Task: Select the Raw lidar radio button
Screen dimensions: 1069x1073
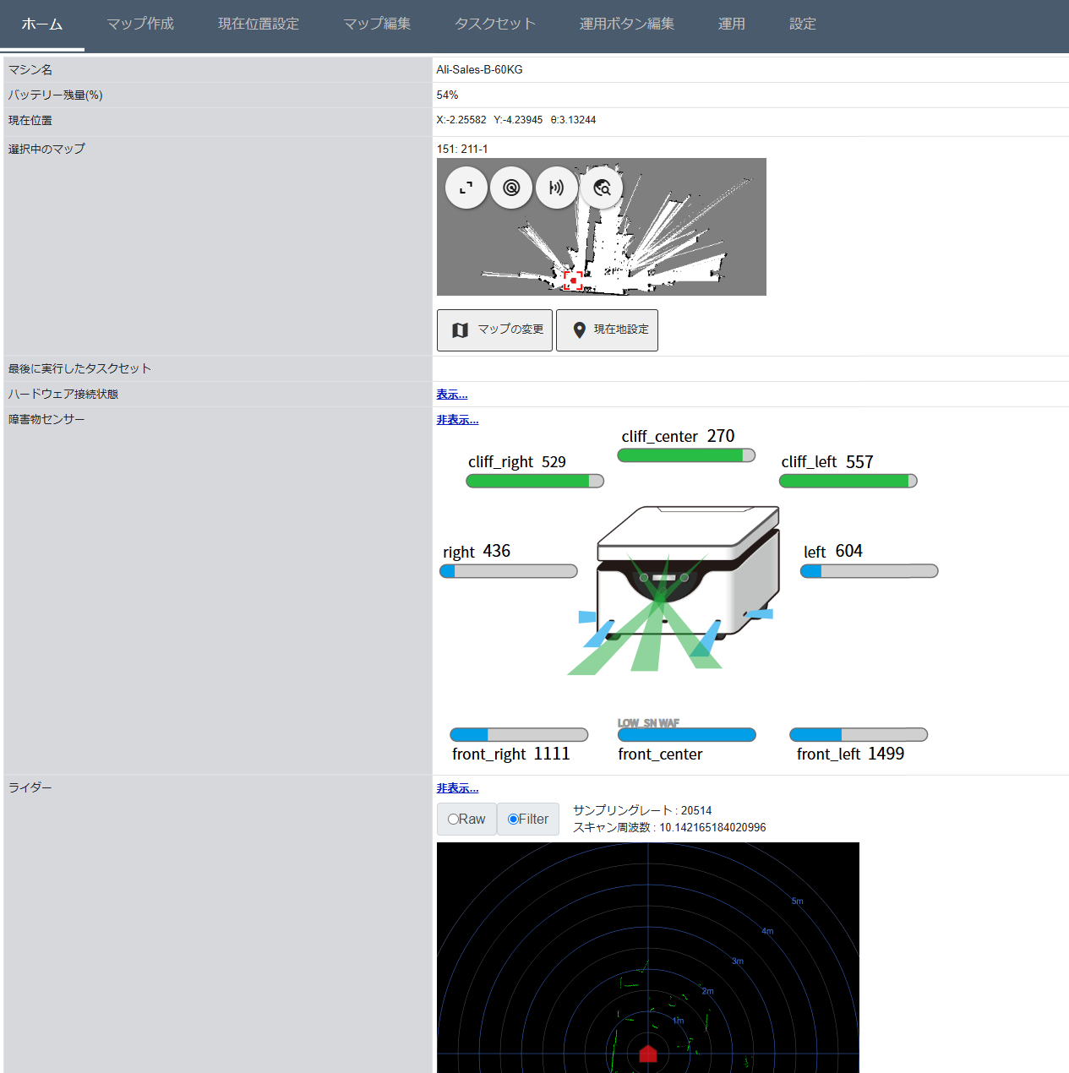Action: point(454,819)
